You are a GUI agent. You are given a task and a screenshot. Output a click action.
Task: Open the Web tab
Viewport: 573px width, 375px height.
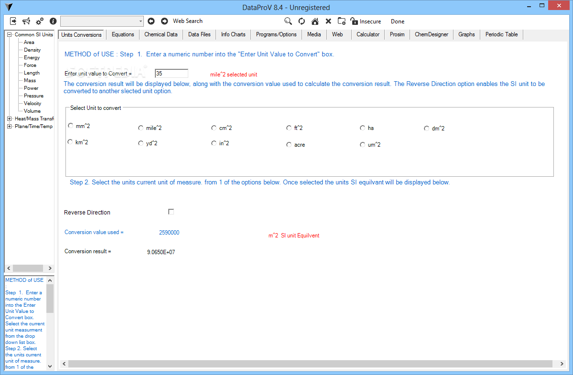click(337, 34)
